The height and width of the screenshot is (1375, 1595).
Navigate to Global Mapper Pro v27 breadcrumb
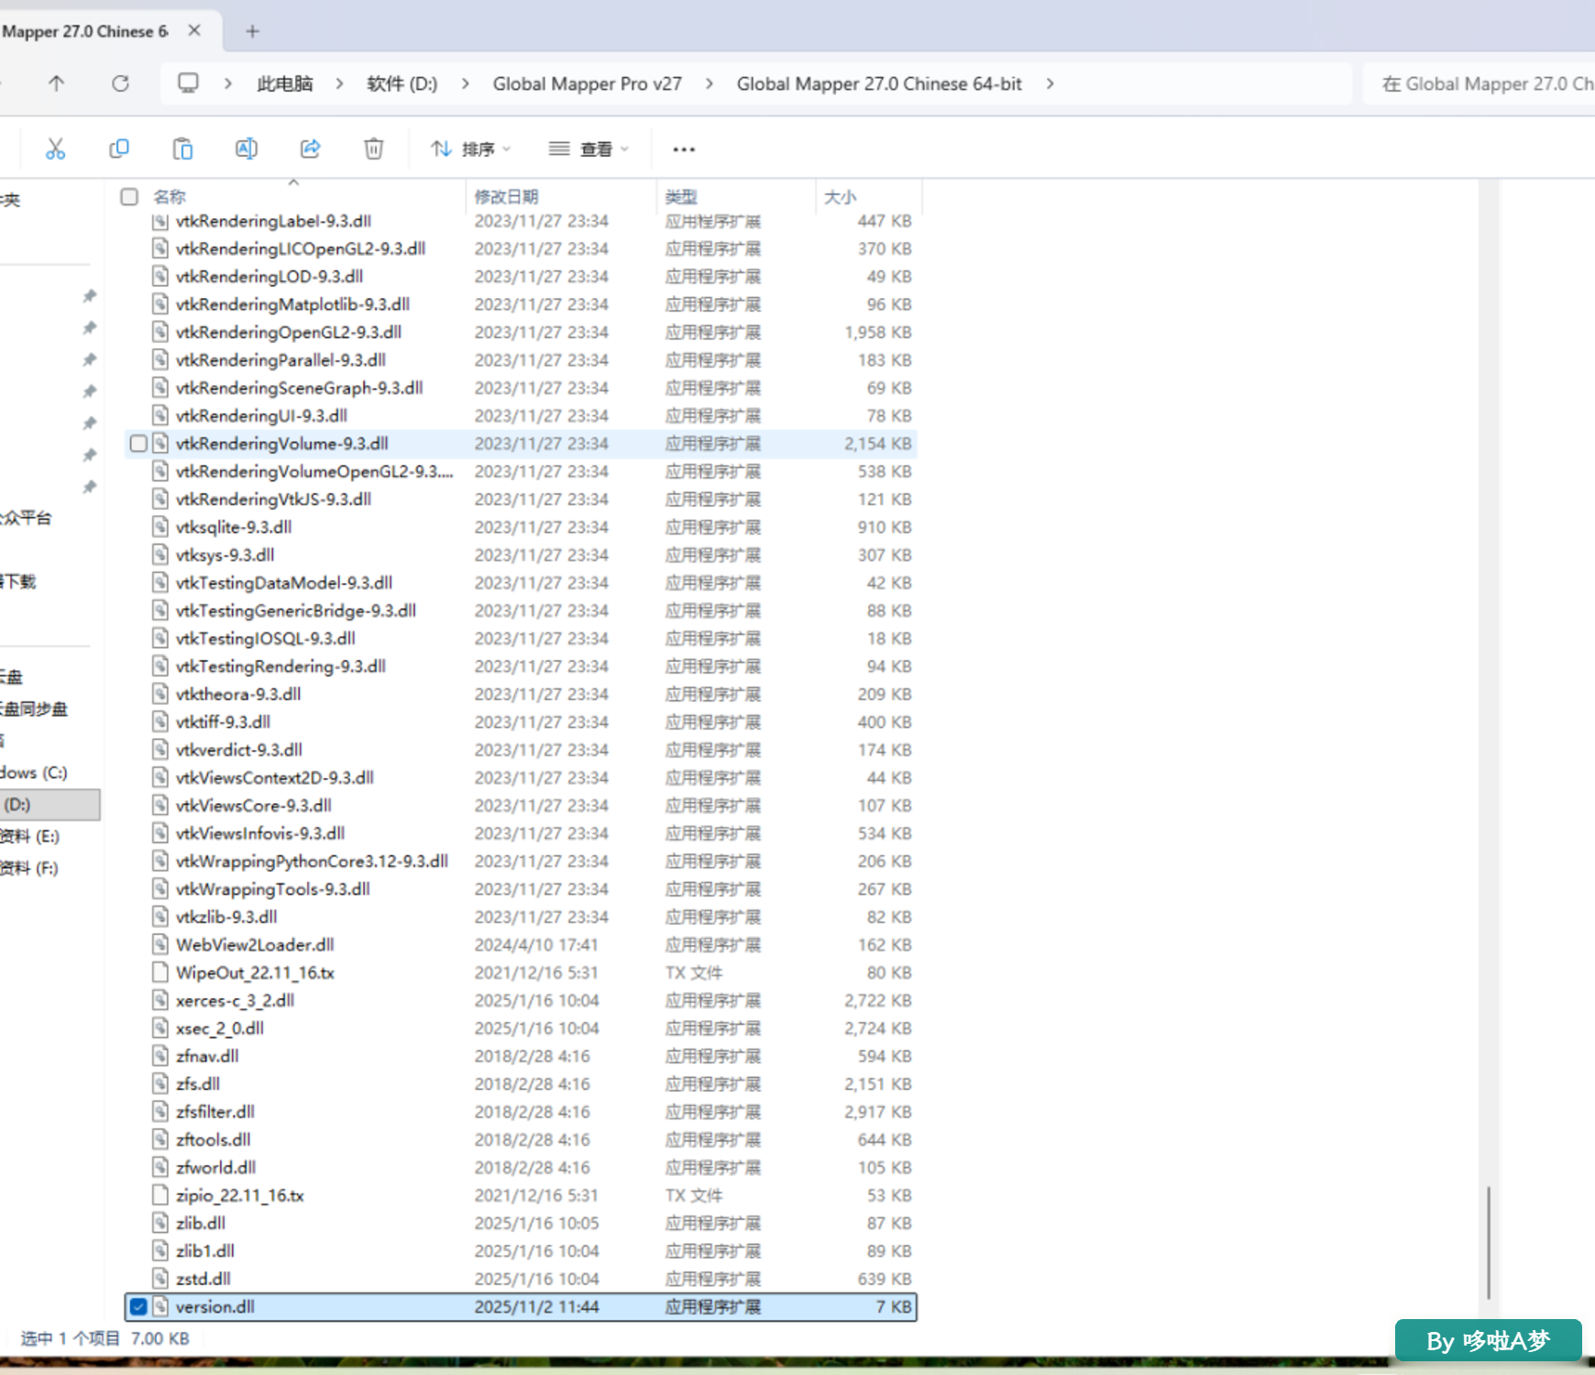588,83
